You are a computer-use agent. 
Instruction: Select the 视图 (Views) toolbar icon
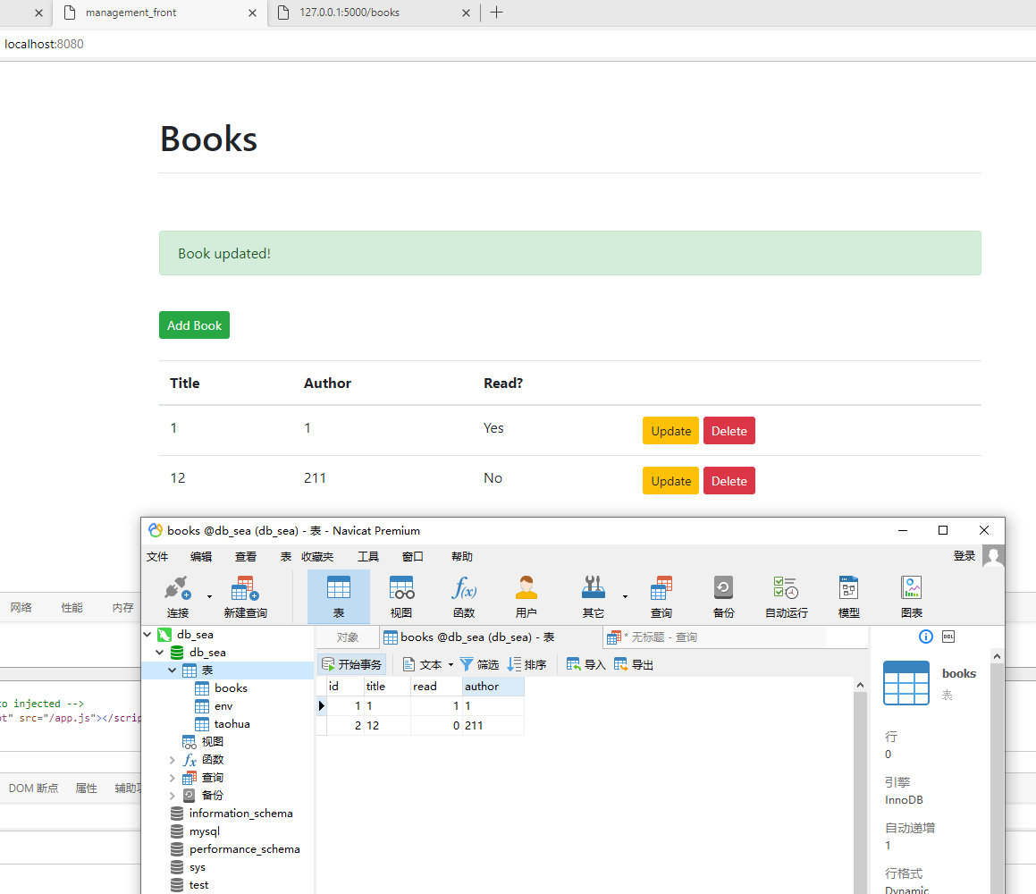(x=400, y=595)
